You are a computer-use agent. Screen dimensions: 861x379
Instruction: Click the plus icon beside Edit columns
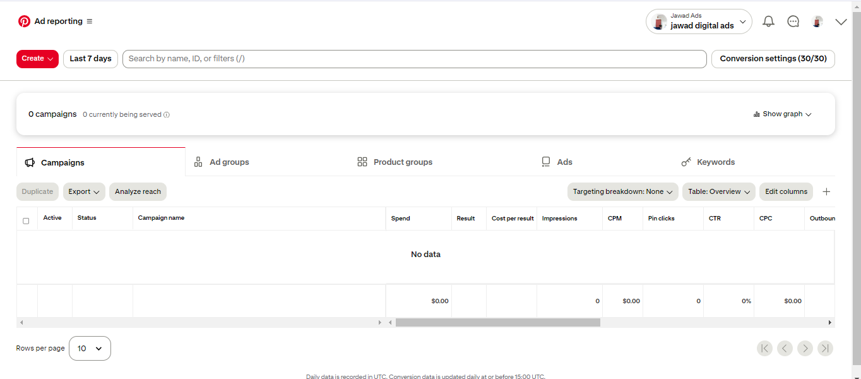click(826, 192)
